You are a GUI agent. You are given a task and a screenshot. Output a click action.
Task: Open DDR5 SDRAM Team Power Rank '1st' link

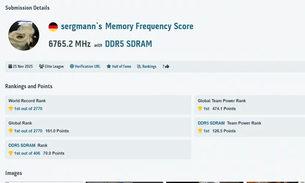point(206,131)
